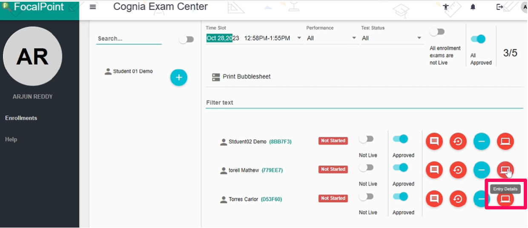Image resolution: width=528 pixels, height=228 pixels.
Task: Click the Print Bubblesheet icon
Action: point(216,77)
